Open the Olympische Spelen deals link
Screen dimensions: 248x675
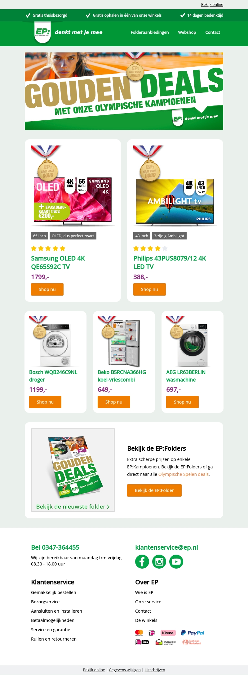(x=184, y=474)
